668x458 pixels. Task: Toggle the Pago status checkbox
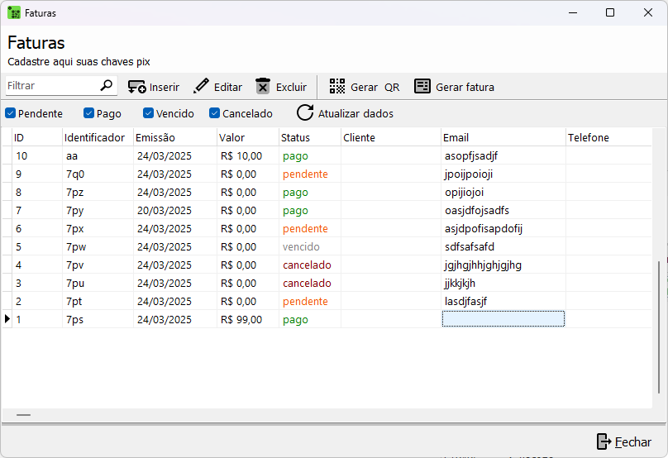point(88,113)
